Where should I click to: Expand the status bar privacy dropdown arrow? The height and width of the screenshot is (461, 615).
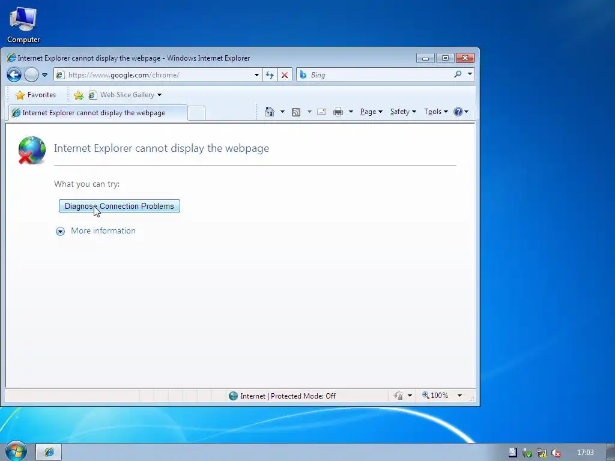410,396
